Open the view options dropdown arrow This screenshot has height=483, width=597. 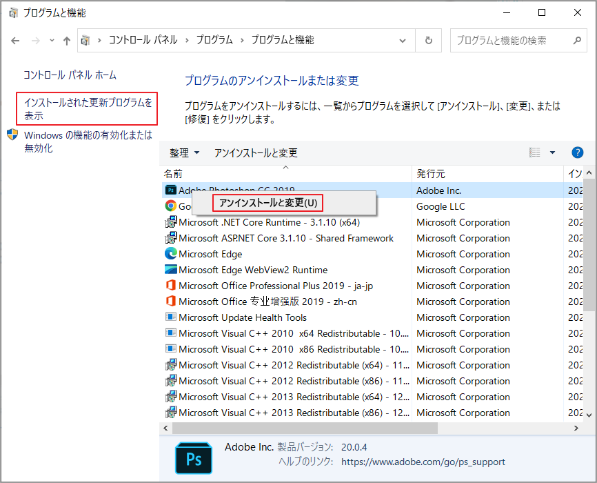[552, 152]
